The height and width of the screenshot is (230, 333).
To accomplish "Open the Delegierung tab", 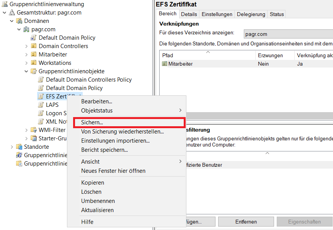I will 251,14.
